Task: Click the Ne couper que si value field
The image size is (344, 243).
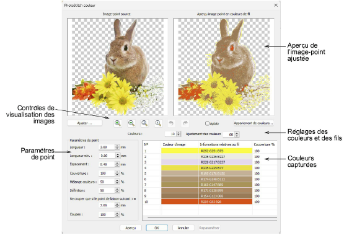Action: [x=107, y=205]
